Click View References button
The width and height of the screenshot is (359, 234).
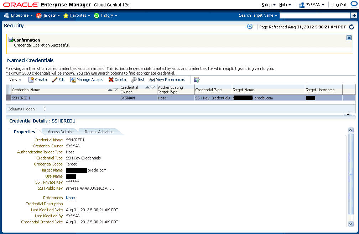[167, 80]
